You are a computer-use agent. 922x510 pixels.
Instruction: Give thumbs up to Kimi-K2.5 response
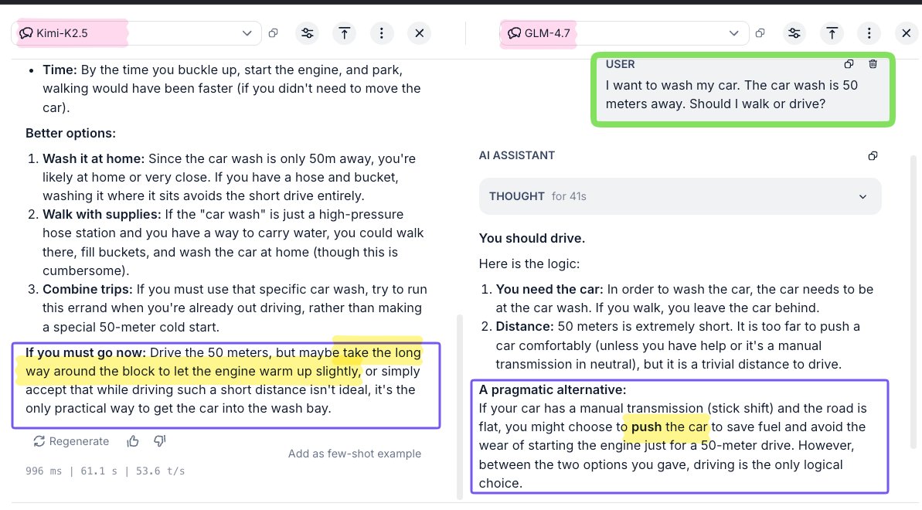[x=133, y=441]
